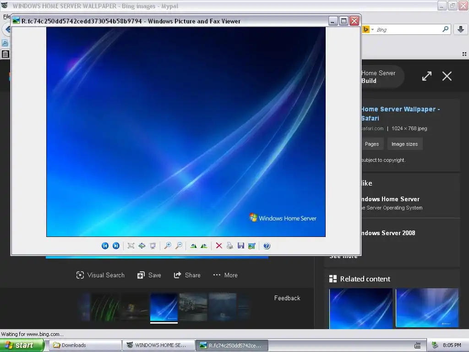
Task: Click the Feedback link
Action: (287, 298)
